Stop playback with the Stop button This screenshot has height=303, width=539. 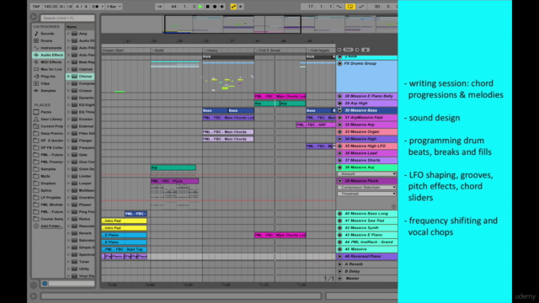coord(208,7)
